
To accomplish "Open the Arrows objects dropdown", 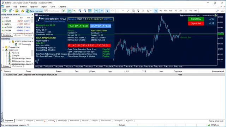I will click(x=151, y=11).
